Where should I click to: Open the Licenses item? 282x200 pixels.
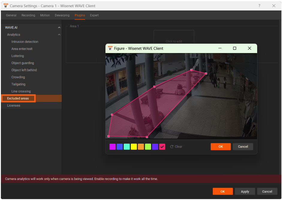click(13, 106)
